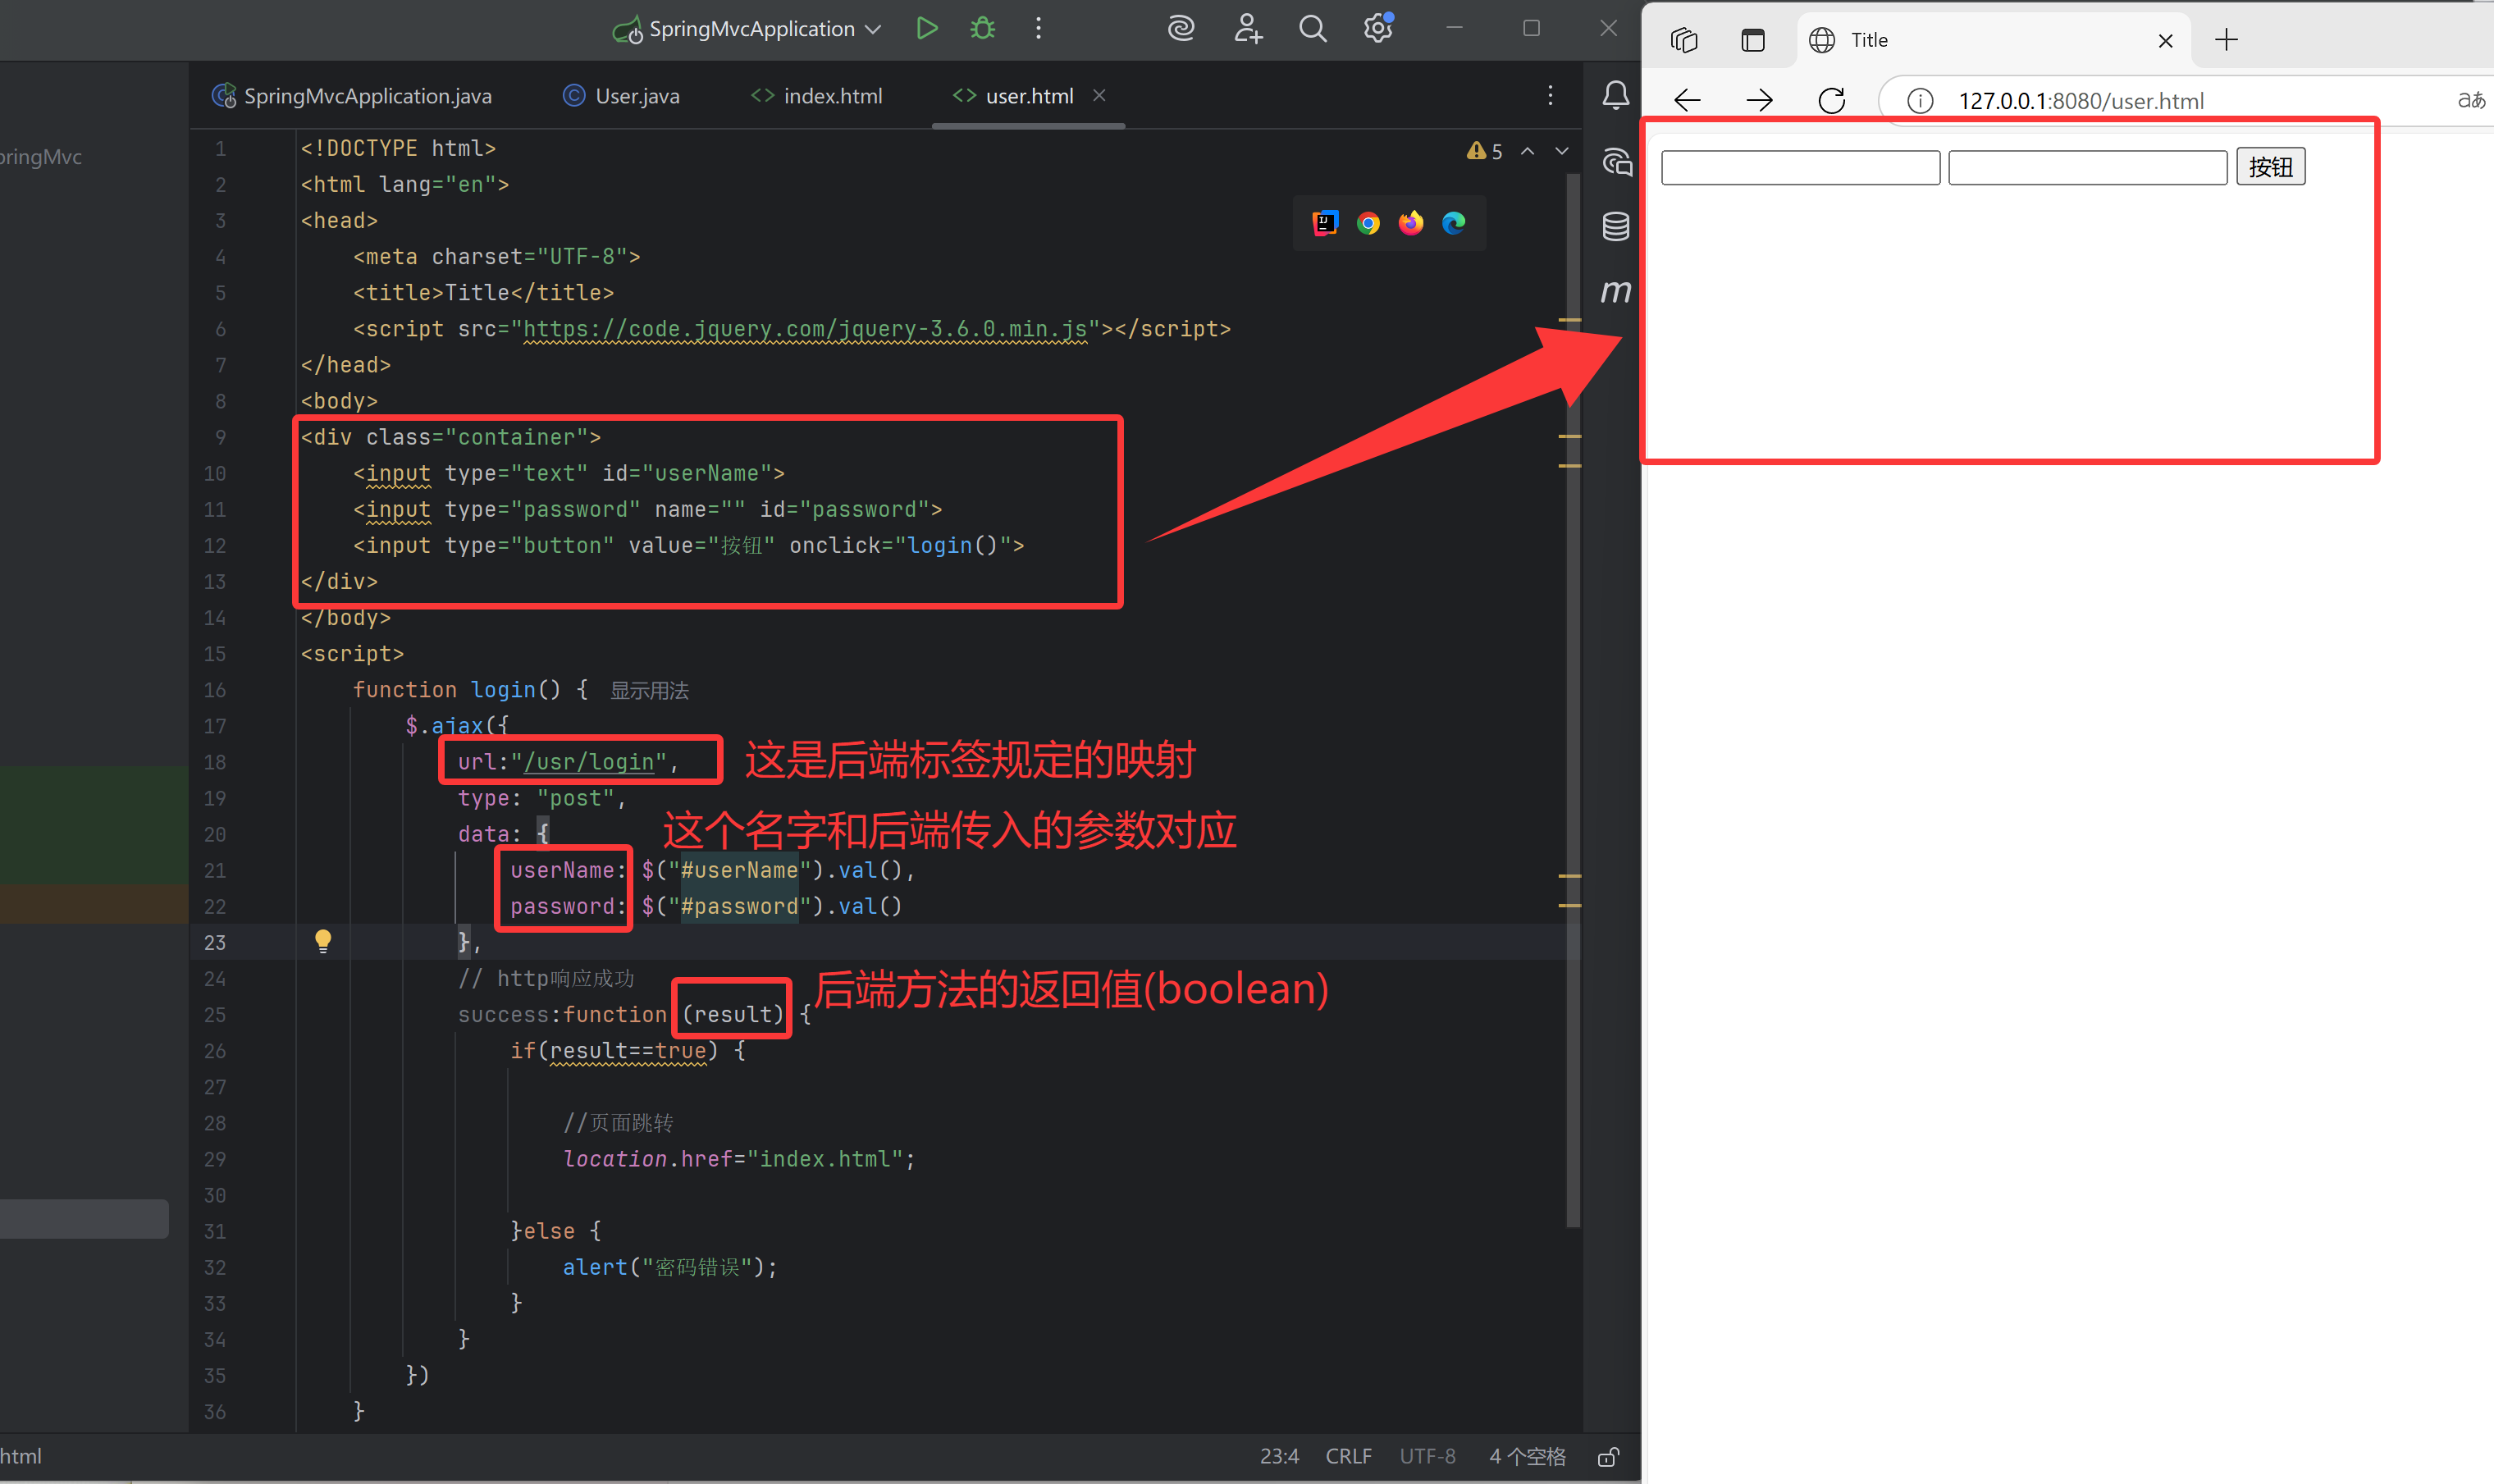2494x1484 pixels.
Task: Close the Title browser tab
Action: point(2165,41)
